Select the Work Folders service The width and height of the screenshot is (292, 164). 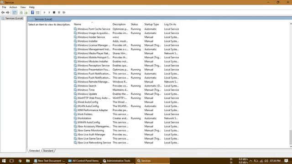point(126,114)
